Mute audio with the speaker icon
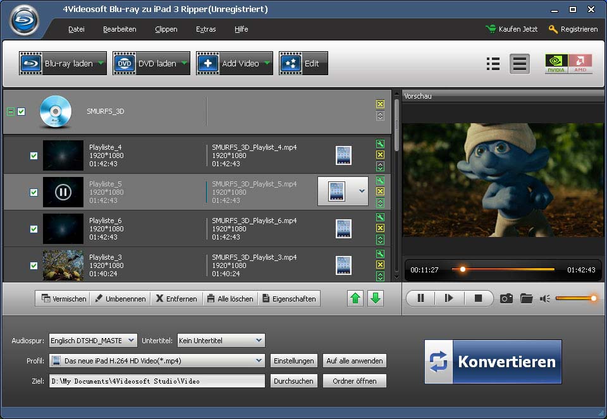This screenshot has width=607, height=419. tap(545, 298)
